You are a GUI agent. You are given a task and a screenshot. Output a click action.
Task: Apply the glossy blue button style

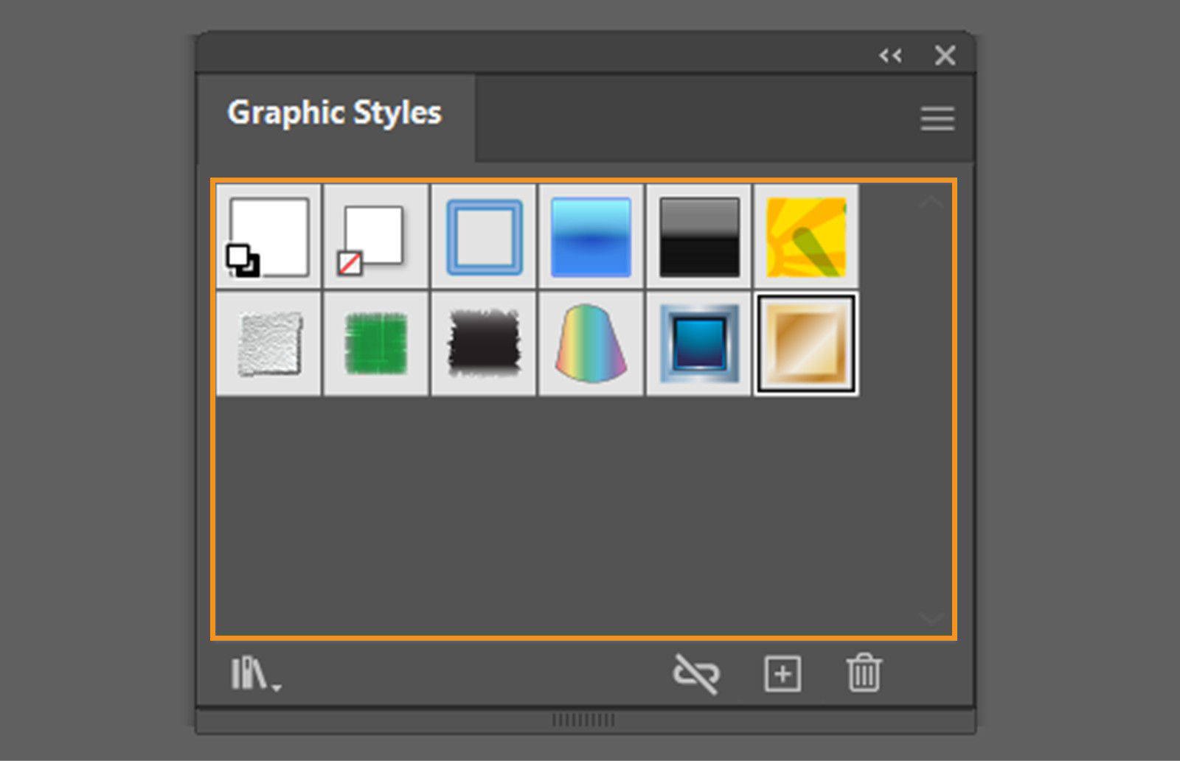(x=699, y=343)
